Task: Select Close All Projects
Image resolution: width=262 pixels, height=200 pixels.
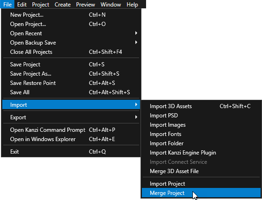Action: (71, 52)
